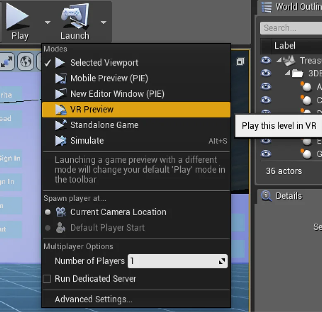Click the Details magnifier icon
The image size is (322, 312).
[267, 196]
